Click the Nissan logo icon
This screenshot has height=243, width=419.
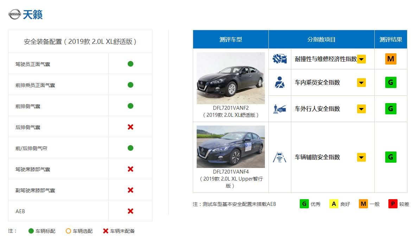click(x=14, y=14)
